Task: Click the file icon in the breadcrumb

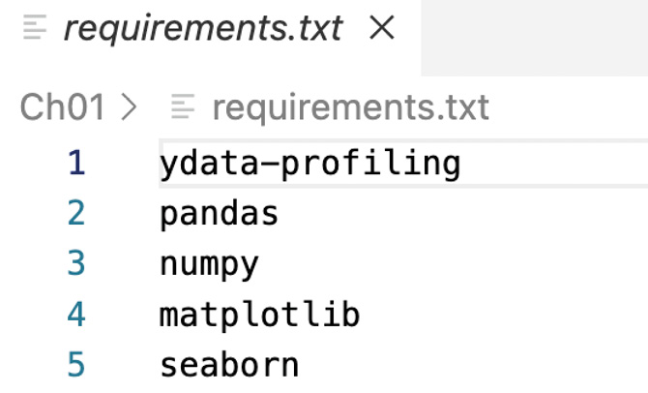Action: 183,106
